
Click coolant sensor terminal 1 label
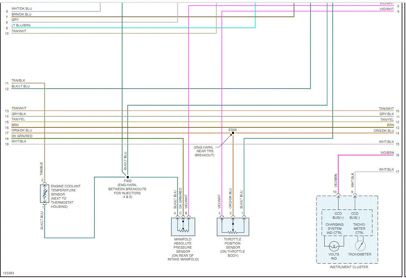43,207
